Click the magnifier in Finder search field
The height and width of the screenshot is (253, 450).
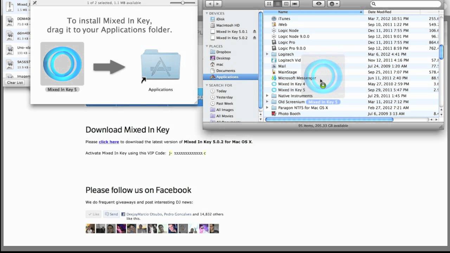[x=374, y=4]
